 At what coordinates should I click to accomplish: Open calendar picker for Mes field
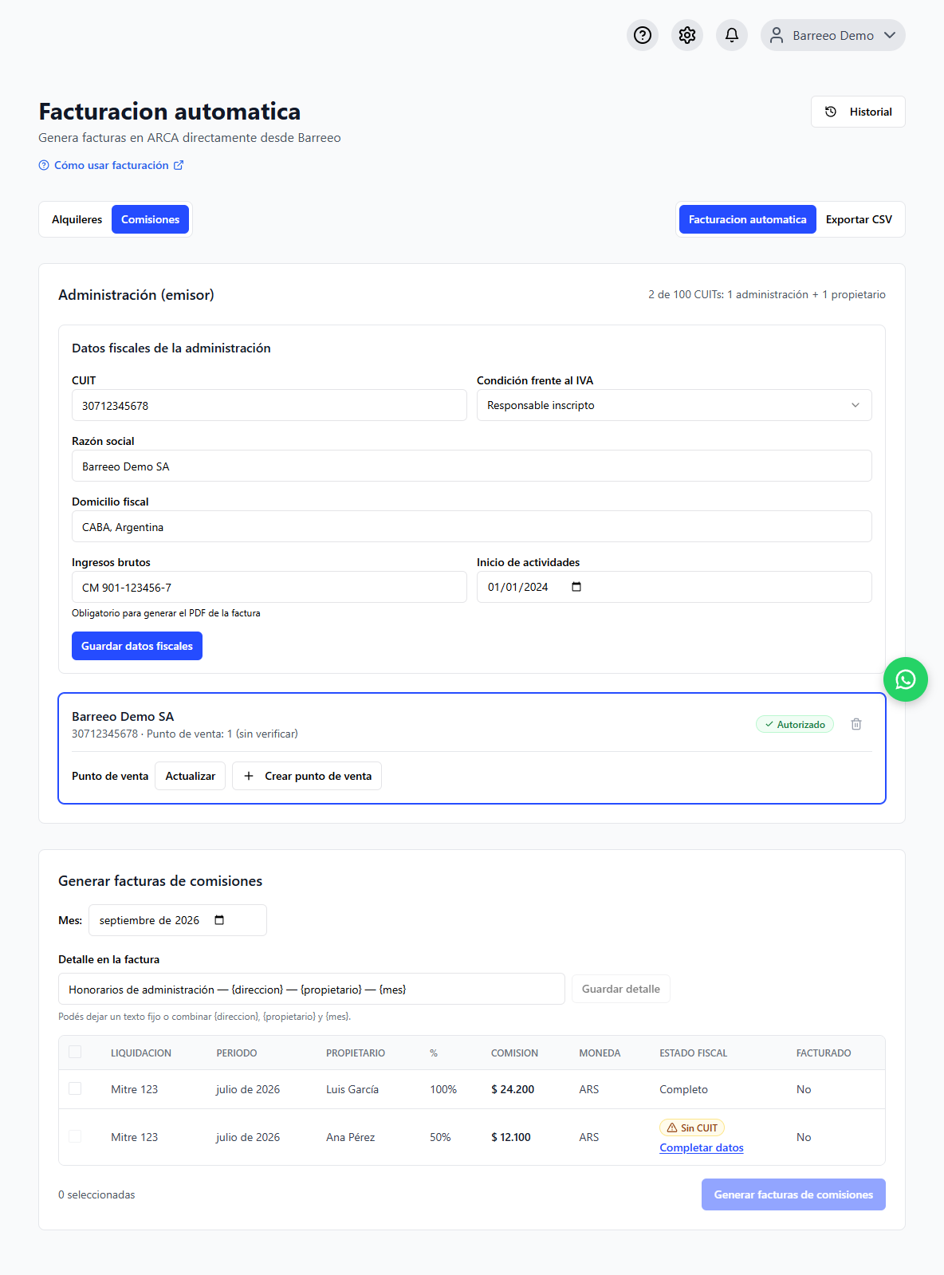coord(219,920)
